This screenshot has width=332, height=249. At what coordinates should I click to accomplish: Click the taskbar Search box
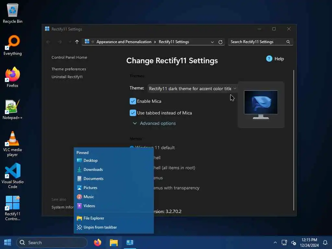point(52,243)
